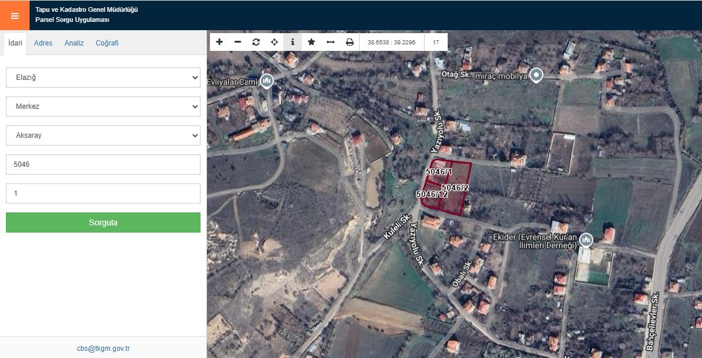Image resolution: width=702 pixels, height=358 pixels.
Task: Zoom out with the minus icon
Action: click(238, 42)
